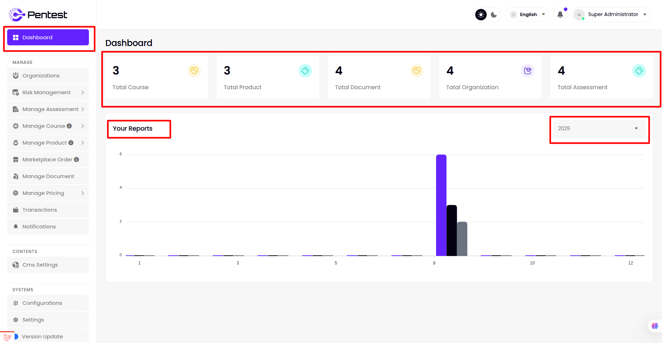Click the info icon beside Marketplace Order
This screenshot has height=343, width=662.
(76, 160)
